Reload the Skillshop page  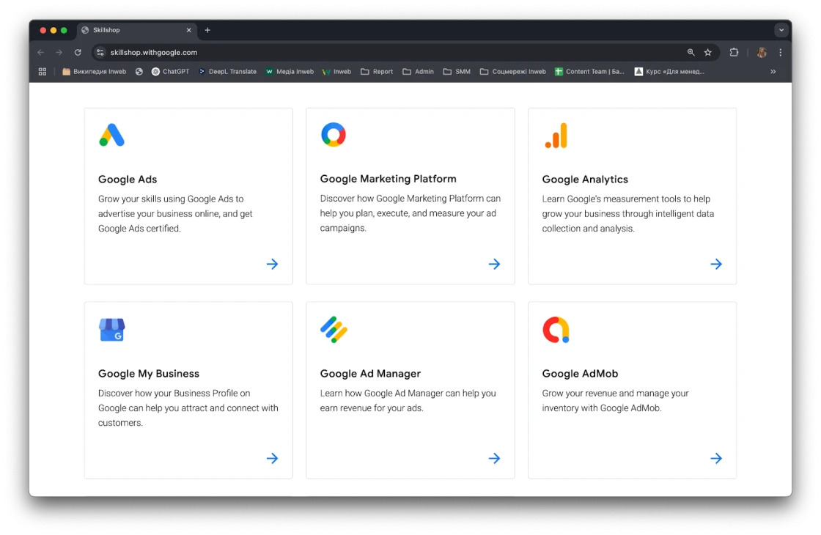pyautogui.click(x=78, y=53)
